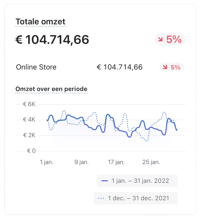
Task: Click the red down arrow beside large 5%
Action: tap(160, 39)
